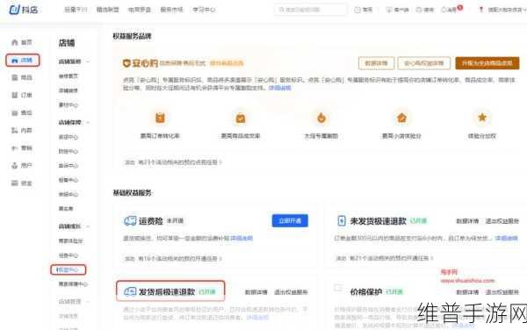The height and width of the screenshot is (330, 527).
Task: Open the first item under 店铺成长
Action: click(x=70, y=241)
